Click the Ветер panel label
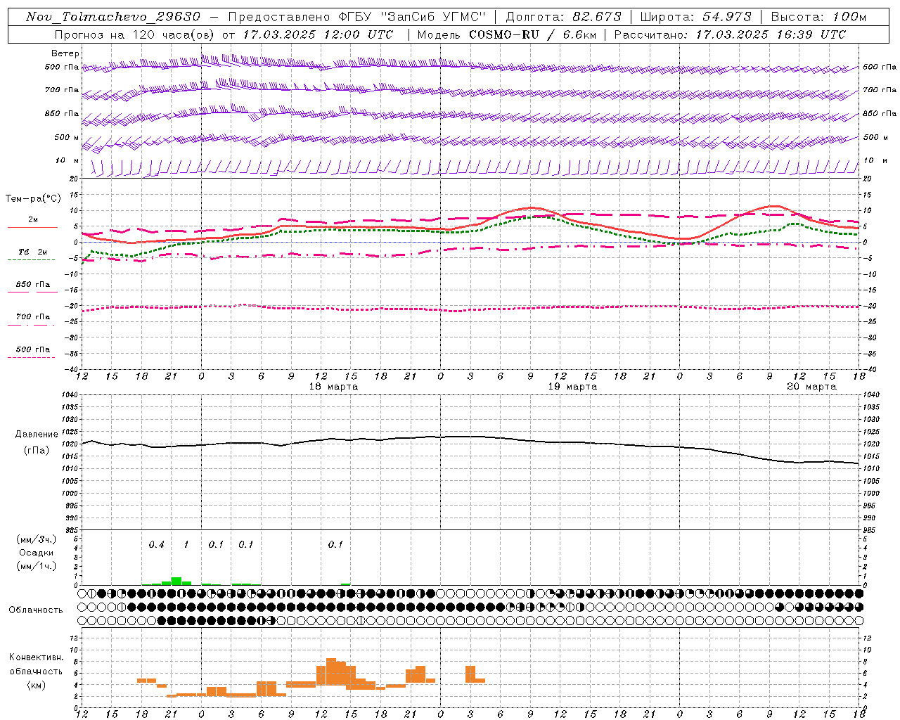The width and height of the screenshot is (900, 720). (x=65, y=53)
